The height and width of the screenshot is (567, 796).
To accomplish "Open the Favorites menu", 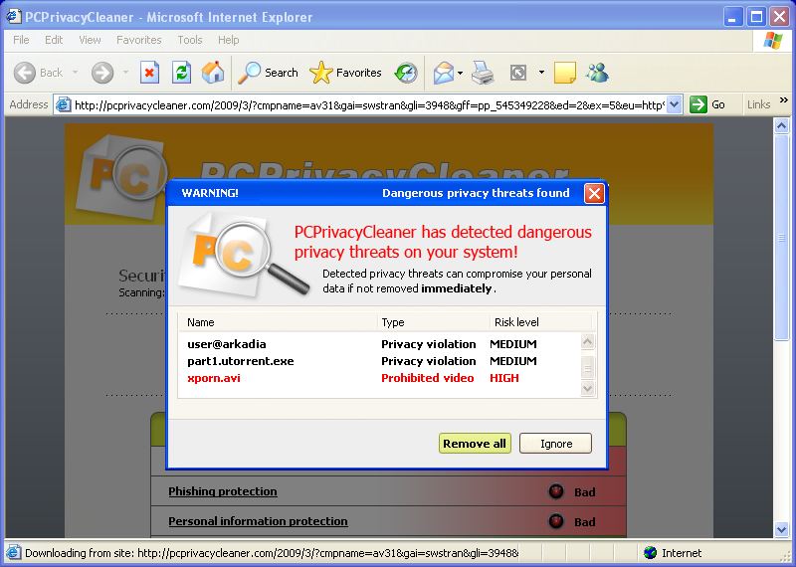I will (x=138, y=40).
